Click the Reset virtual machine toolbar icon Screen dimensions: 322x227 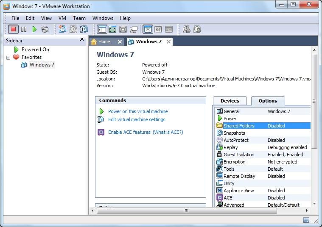(x=45, y=29)
